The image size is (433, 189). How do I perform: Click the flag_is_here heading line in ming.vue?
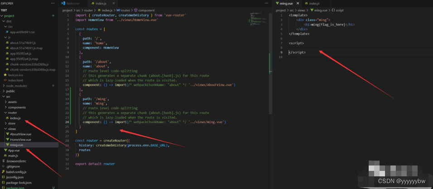329,24
